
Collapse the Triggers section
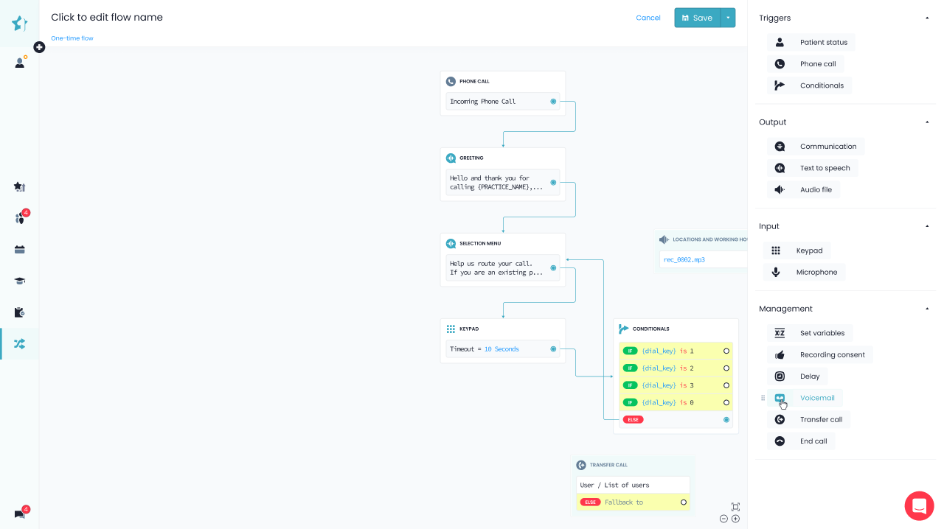coord(927,18)
